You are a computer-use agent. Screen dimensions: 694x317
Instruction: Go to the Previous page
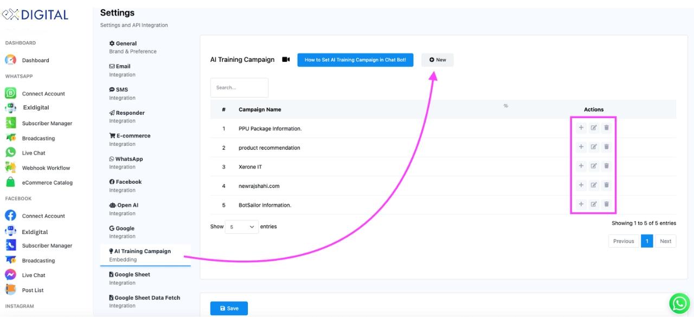tap(624, 241)
